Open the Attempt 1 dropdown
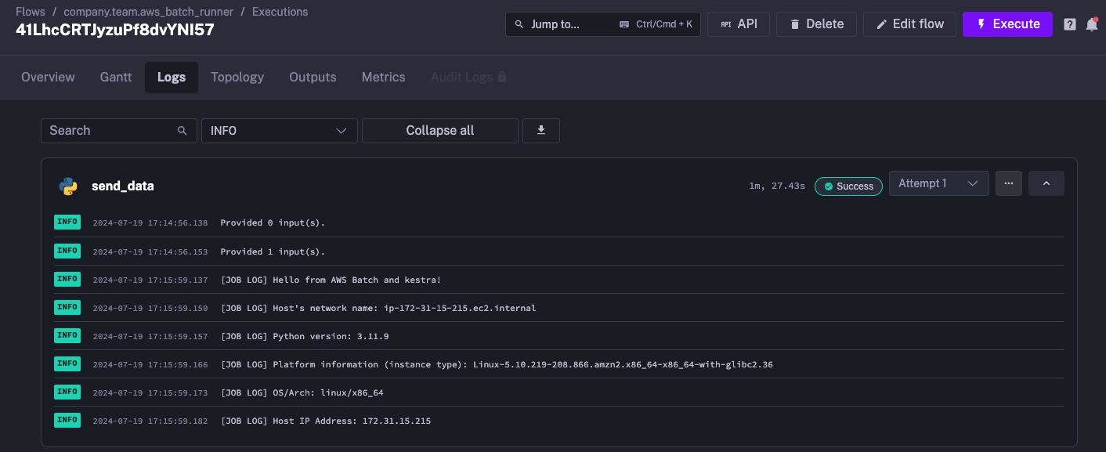The image size is (1106, 452). tap(938, 183)
